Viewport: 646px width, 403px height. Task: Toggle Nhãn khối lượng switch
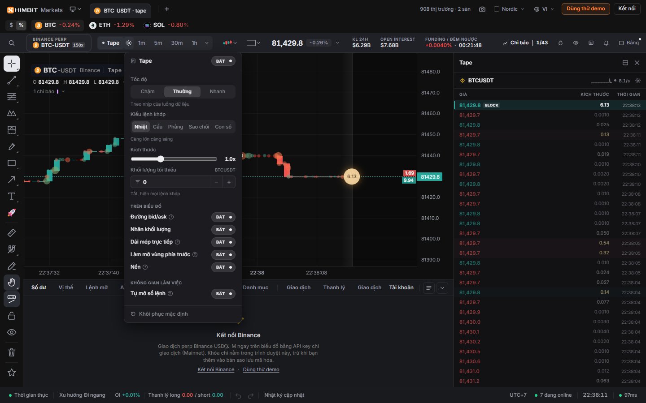pos(223,230)
